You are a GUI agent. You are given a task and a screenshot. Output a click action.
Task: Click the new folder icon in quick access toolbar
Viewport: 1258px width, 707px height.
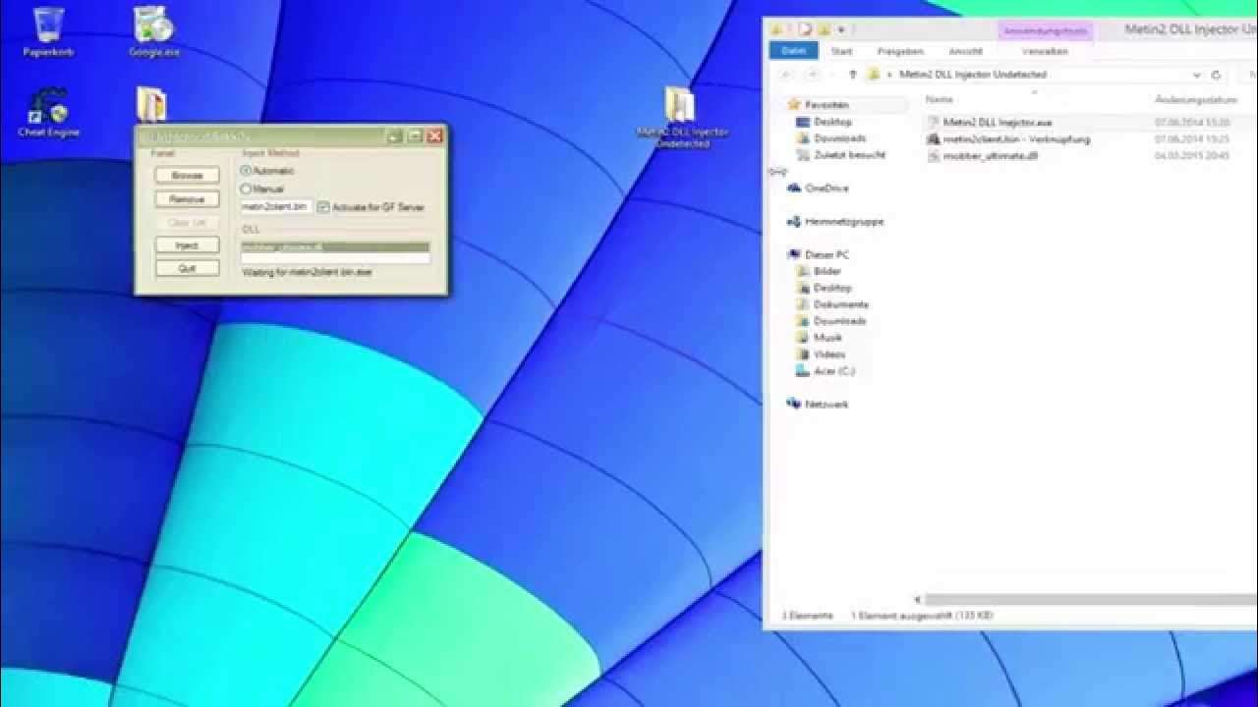(824, 30)
